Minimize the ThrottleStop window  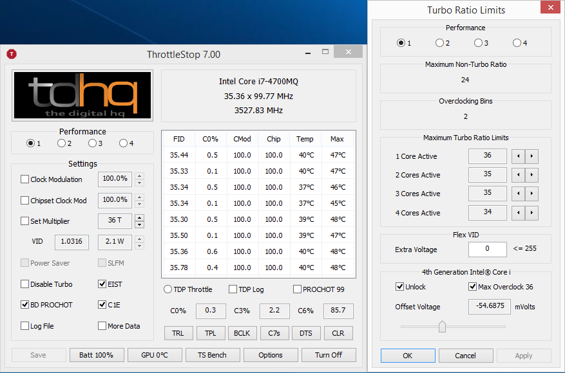point(308,53)
